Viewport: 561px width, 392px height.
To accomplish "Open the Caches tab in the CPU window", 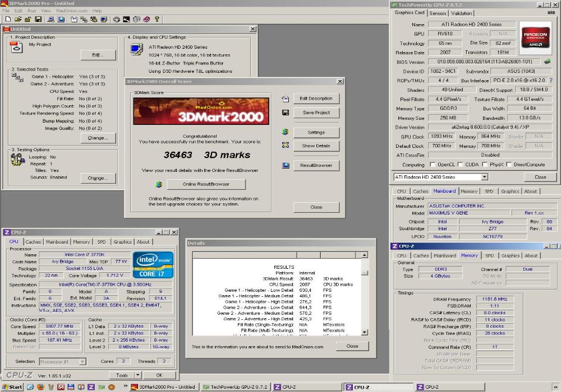I will 33,242.
